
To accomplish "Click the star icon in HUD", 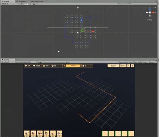I will (83, 66).
